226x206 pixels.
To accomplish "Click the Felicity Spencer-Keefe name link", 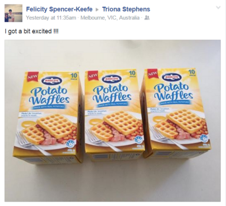I will point(59,9).
